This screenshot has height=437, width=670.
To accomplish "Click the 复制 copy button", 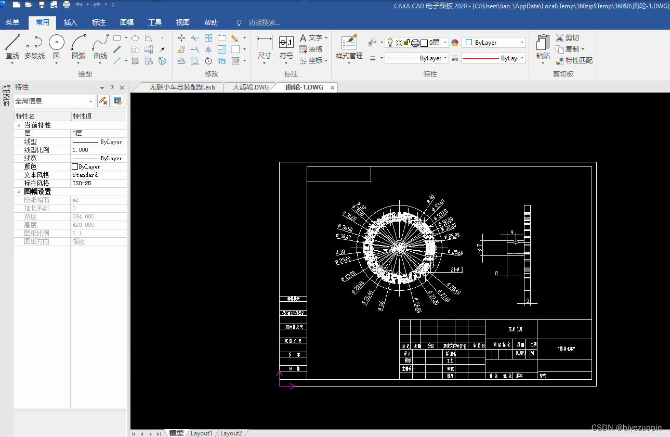I will (x=567, y=49).
